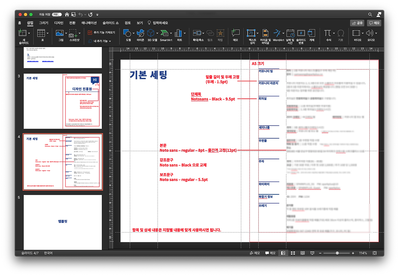Click the Save icon in title bar

tap(74, 14)
